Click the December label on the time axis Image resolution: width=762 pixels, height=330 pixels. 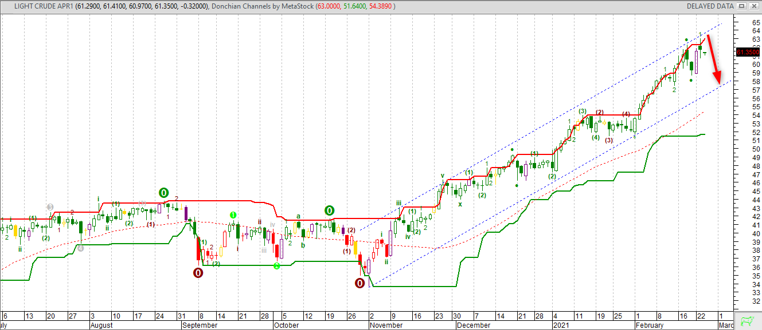(474, 325)
